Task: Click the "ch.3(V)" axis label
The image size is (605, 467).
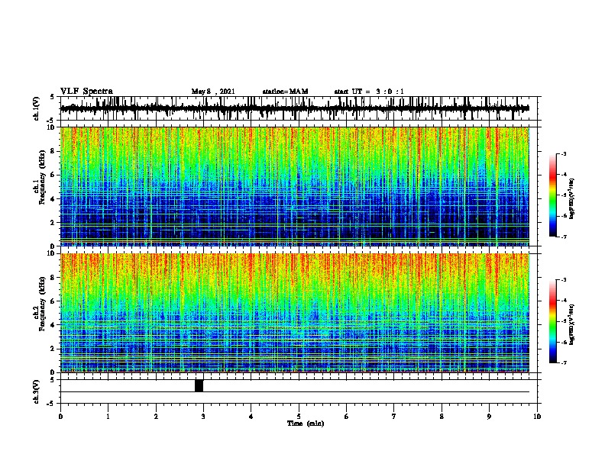Action: pos(36,391)
